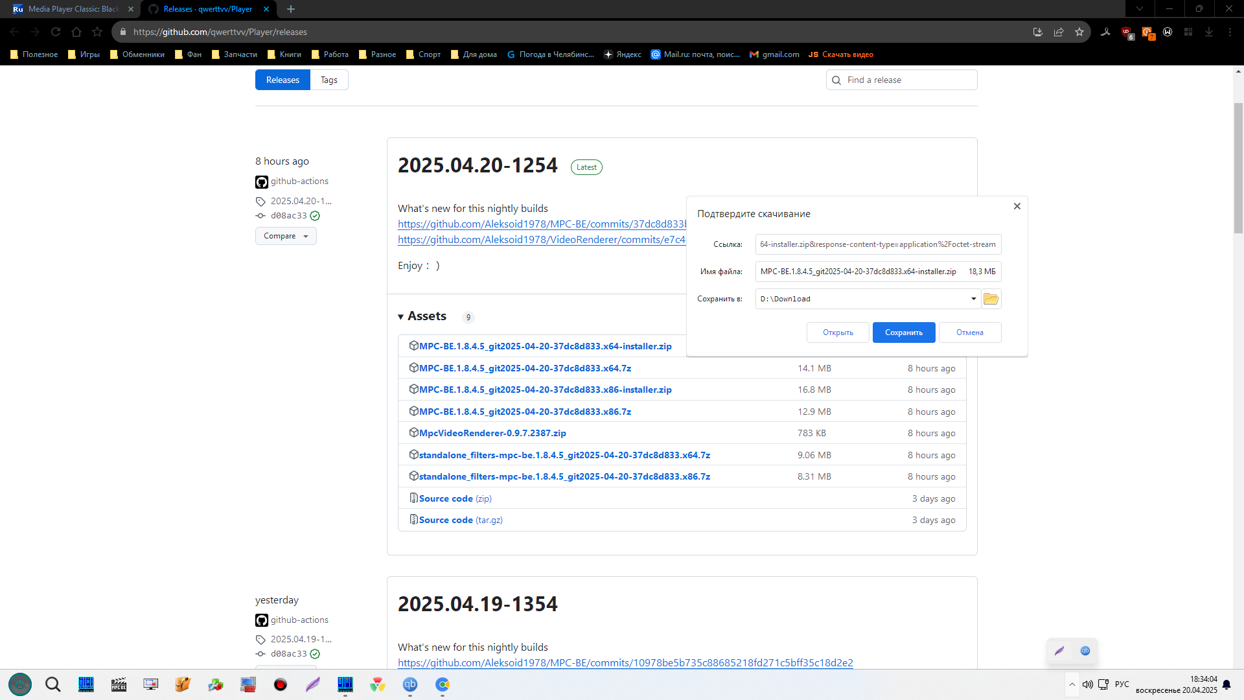Click the install app icon in address bar
This screenshot has width=1244, height=700.
(1038, 32)
